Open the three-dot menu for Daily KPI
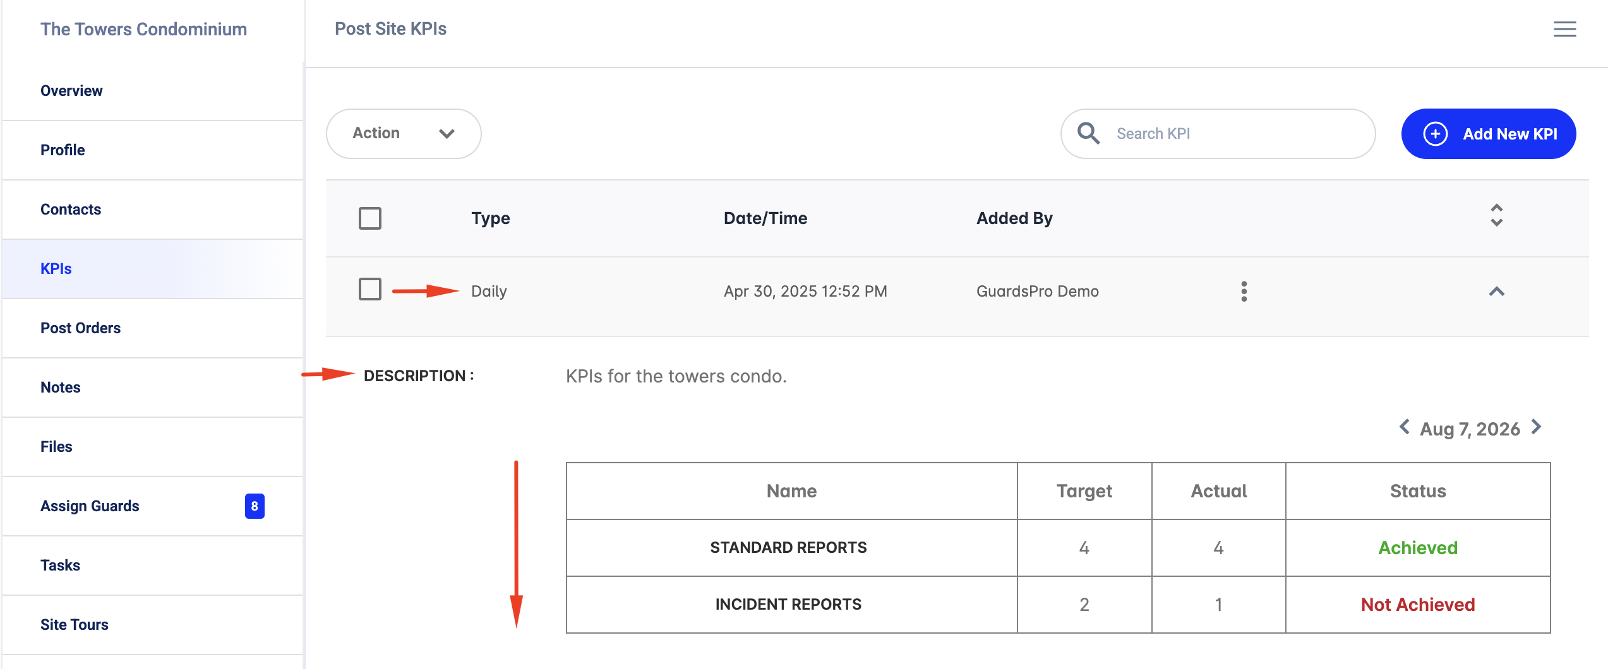Screen dimensions: 1608x669 click(1244, 291)
